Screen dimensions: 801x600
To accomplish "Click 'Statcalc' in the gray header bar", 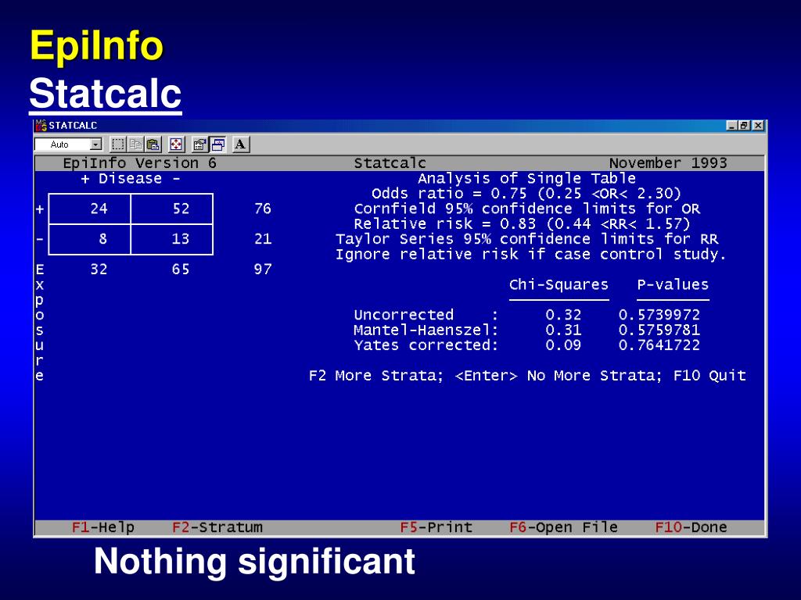I will coord(390,163).
